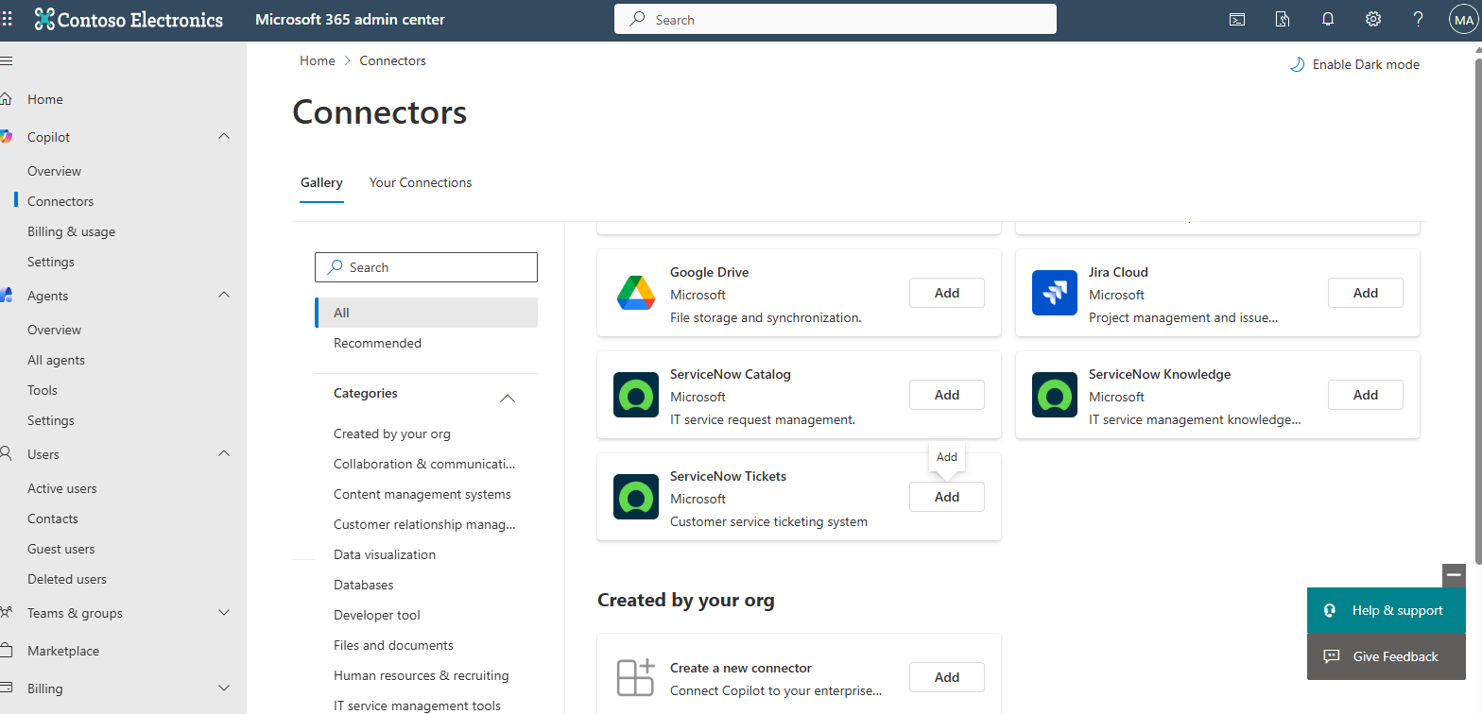1482x714 pixels.
Task: Switch to the Gallery tab
Action: click(321, 182)
